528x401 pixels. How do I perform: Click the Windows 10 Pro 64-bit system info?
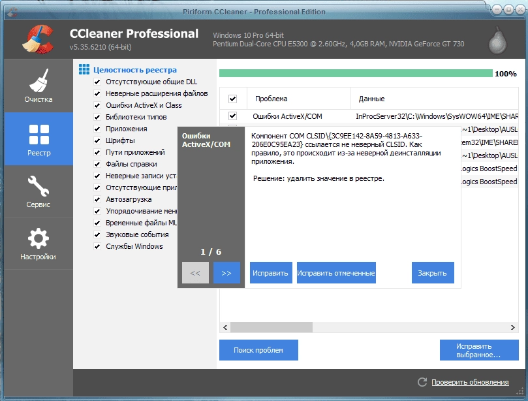point(248,35)
